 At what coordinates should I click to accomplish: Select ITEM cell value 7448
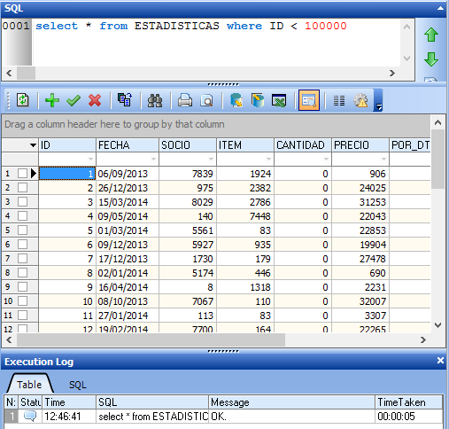pos(245,216)
